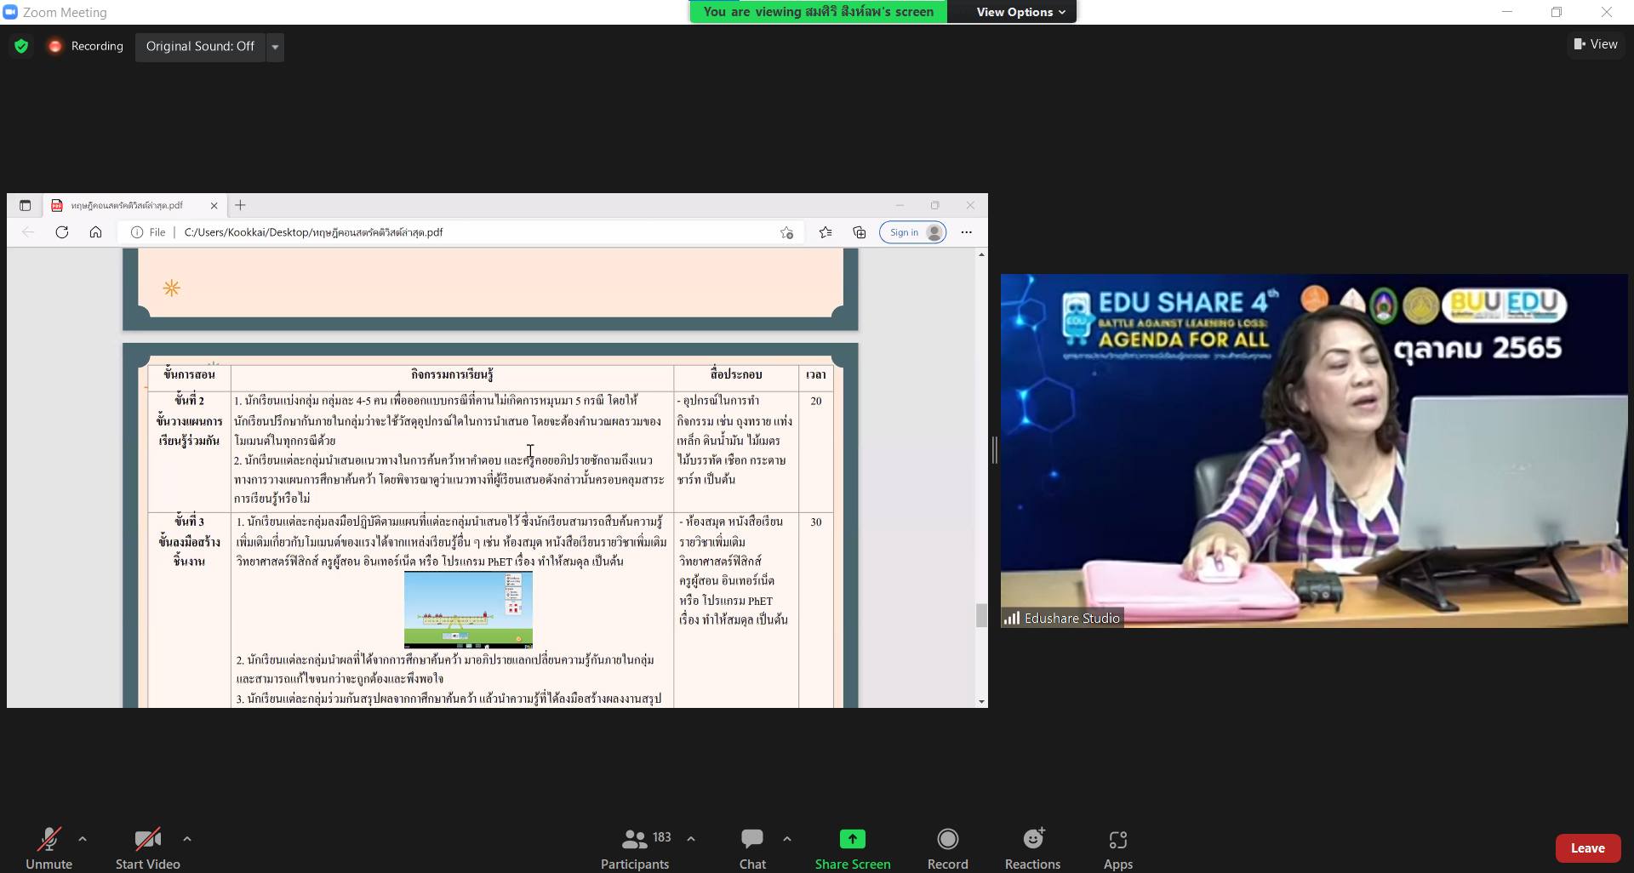Click the Edushare Studio video thumbnail
This screenshot has height=873, width=1634.
click(1313, 451)
